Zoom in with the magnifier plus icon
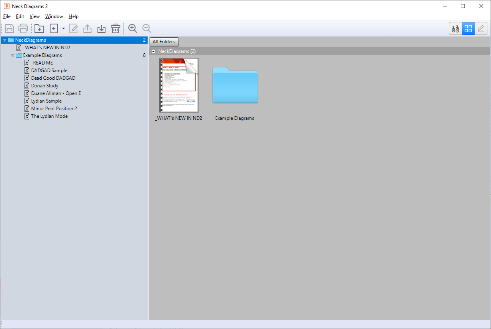491x329 pixels. coord(133,28)
